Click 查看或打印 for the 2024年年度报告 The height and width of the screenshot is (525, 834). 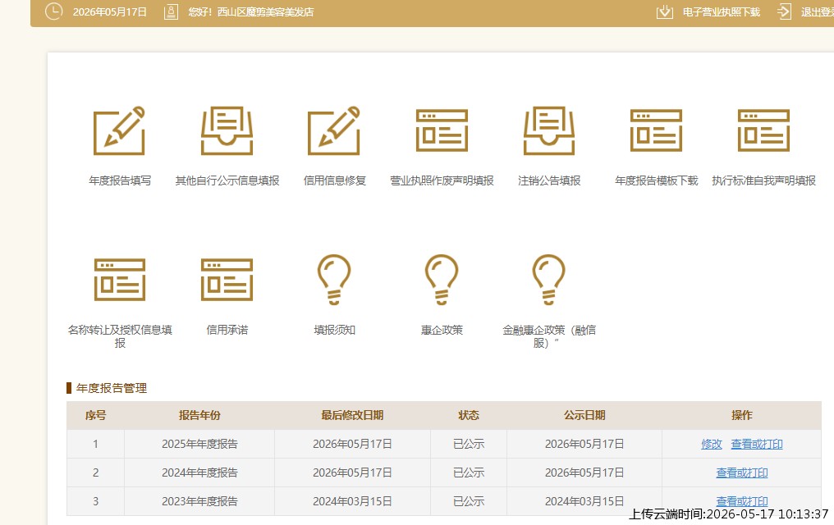click(742, 473)
